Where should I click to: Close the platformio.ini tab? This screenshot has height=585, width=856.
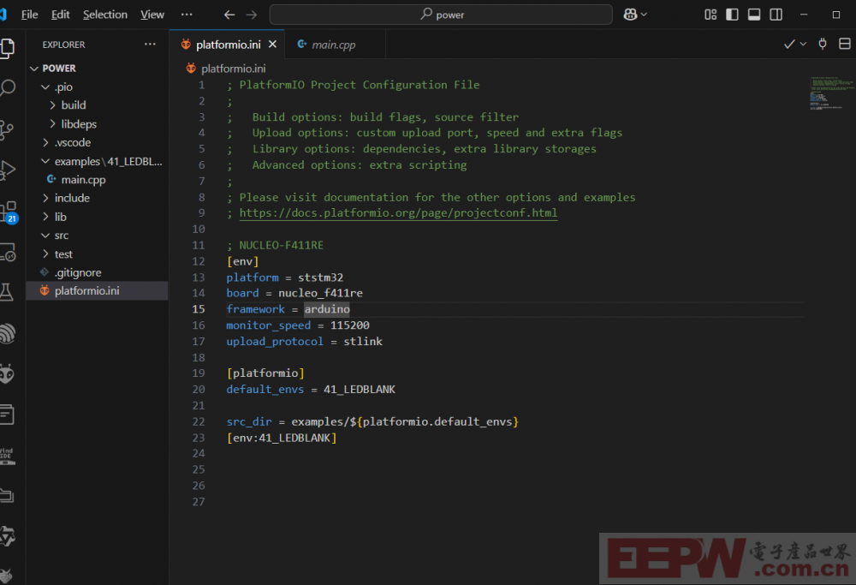272,45
